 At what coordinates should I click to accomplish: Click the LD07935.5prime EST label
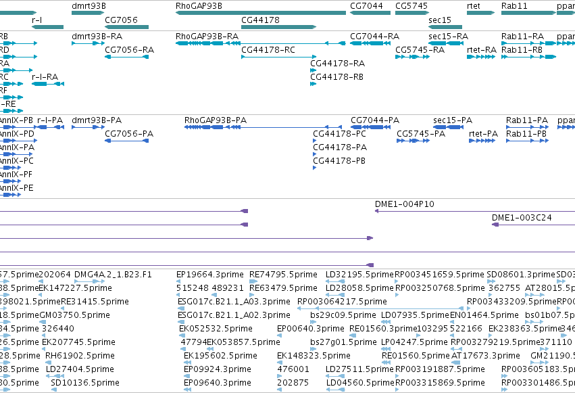tap(415, 315)
